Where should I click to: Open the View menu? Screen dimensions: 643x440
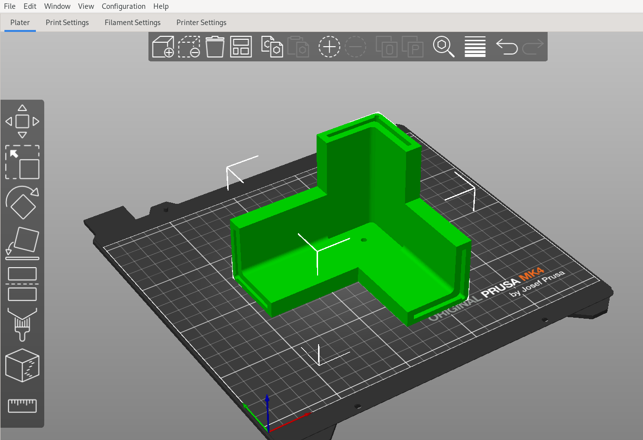86,6
